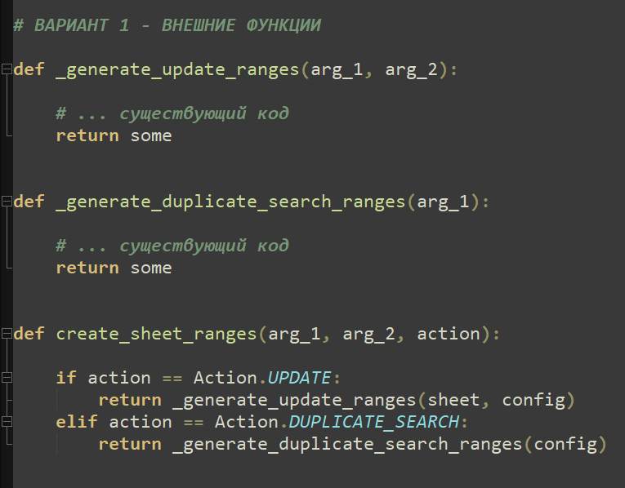Viewport: 625px width, 488px height.
Task: Collapse the _generate_update_ranges function fold marker
Action: pyautogui.click(x=7, y=69)
